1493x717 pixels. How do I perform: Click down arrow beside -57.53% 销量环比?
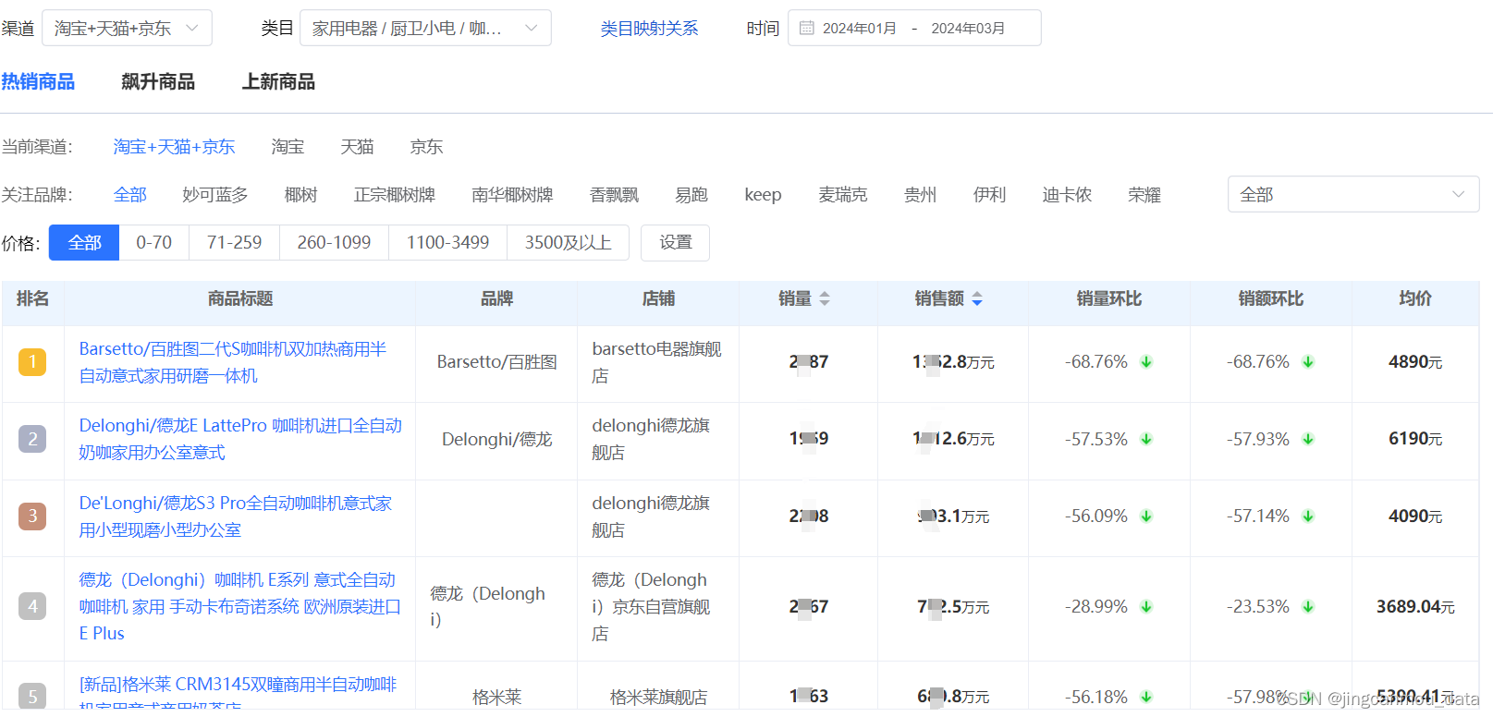(x=1146, y=439)
